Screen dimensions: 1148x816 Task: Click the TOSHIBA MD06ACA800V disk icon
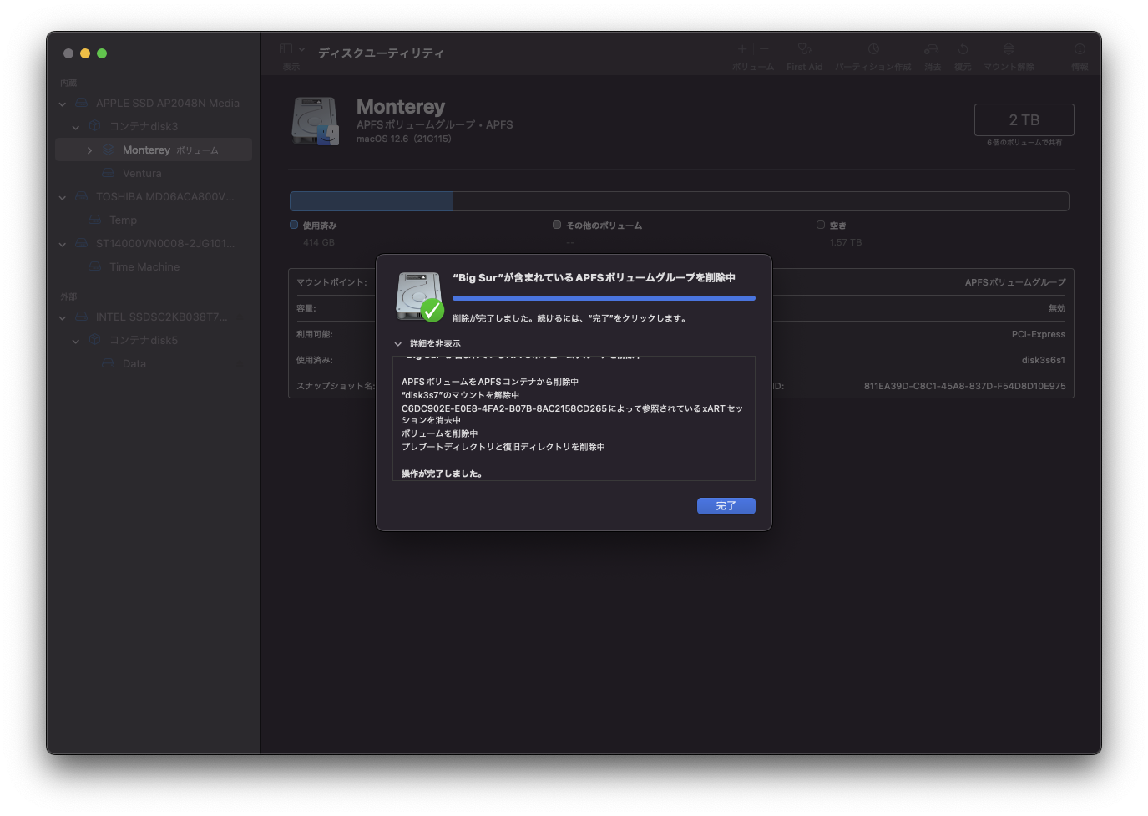pyautogui.click(x=82, y=196)
